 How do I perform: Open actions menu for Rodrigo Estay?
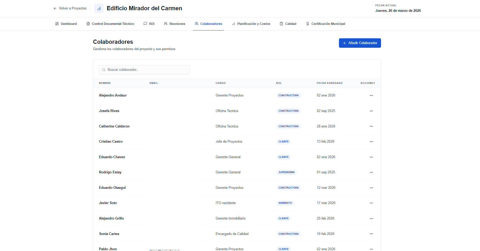[x=371, y=172]
